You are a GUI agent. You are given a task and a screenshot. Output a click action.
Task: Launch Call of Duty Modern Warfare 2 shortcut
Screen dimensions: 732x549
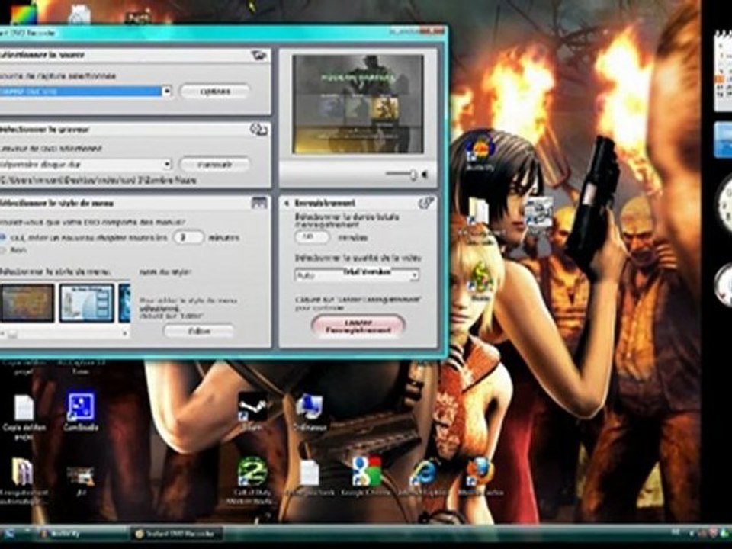[252, 479]
